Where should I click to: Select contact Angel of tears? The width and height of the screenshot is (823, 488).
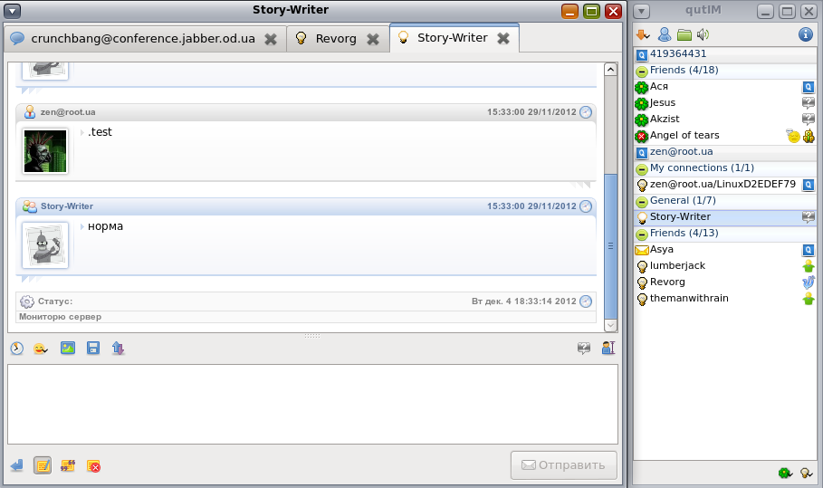coord(725,136)
